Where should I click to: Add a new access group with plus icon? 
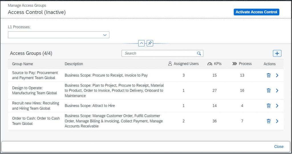[x=277, y=54]
